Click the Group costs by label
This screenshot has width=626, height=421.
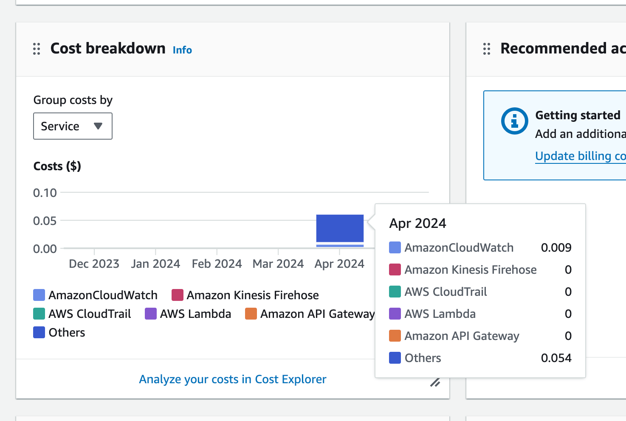[x=73, y=101]
